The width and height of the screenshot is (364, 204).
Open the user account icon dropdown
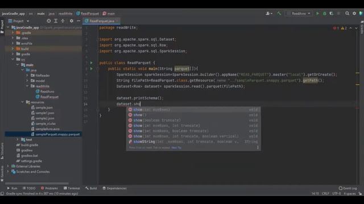tap(269, 14)
